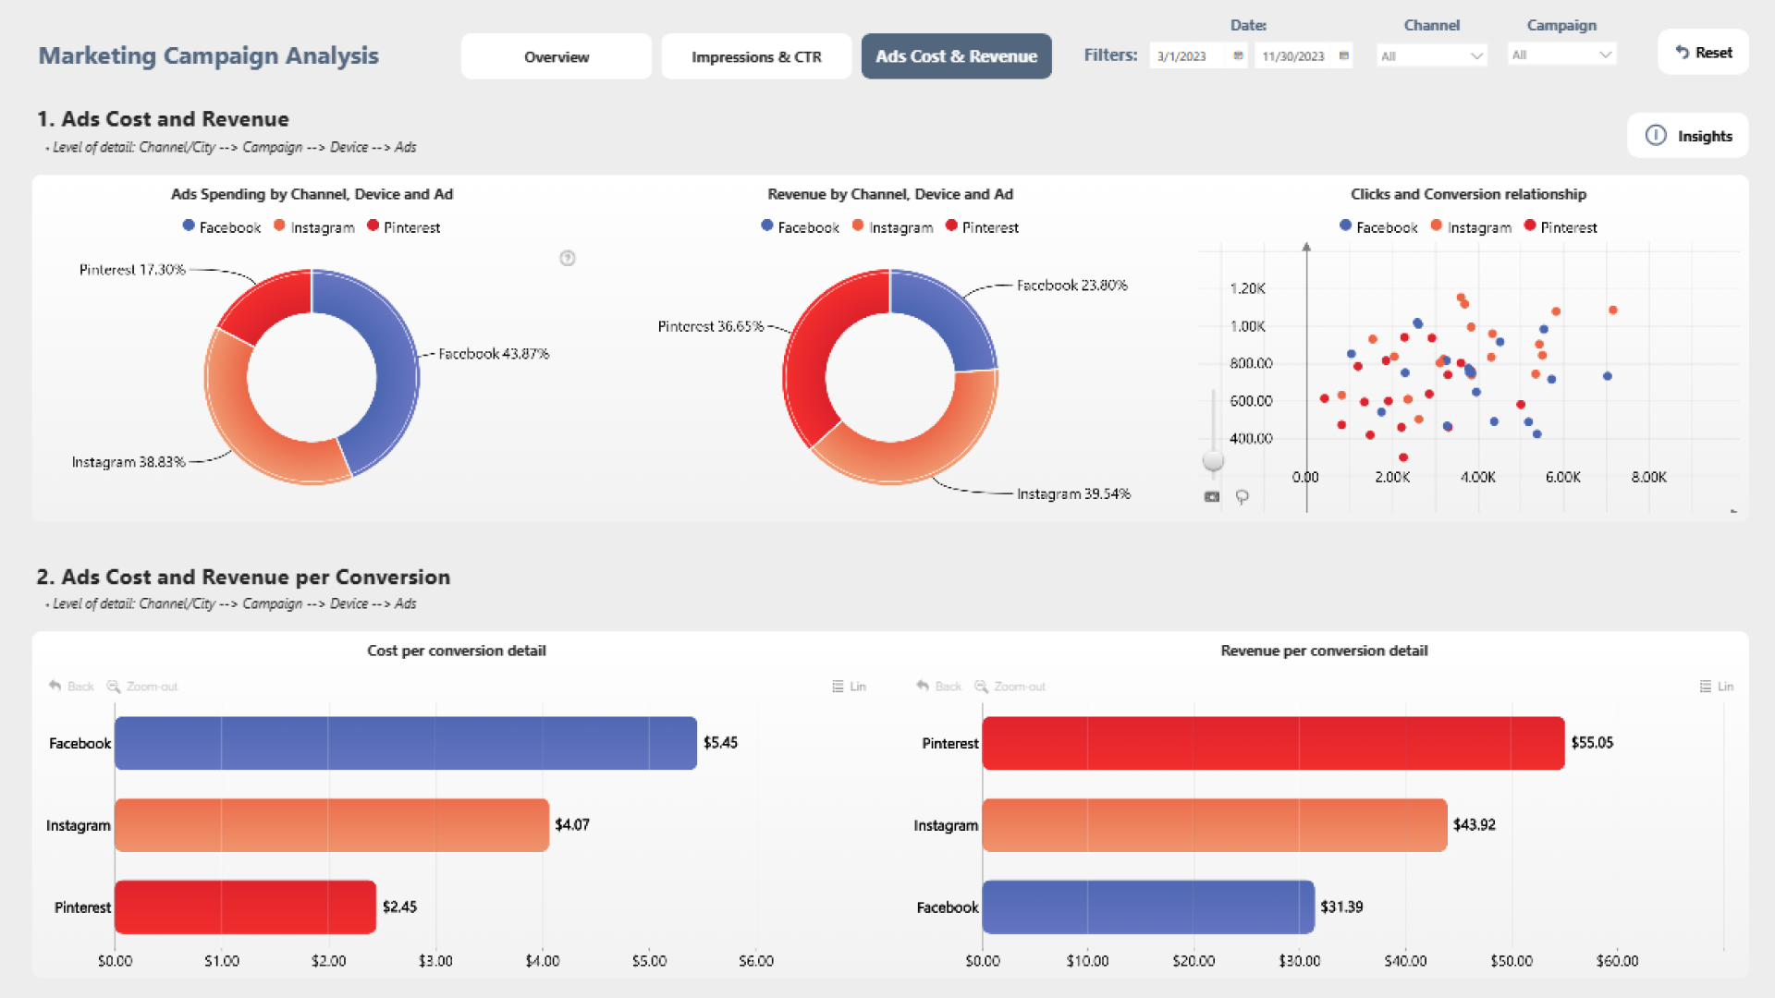1775x998 pixels.
Task: Click the scatter chart vertical zoom slider handle
Action: tap(1213, 460)
